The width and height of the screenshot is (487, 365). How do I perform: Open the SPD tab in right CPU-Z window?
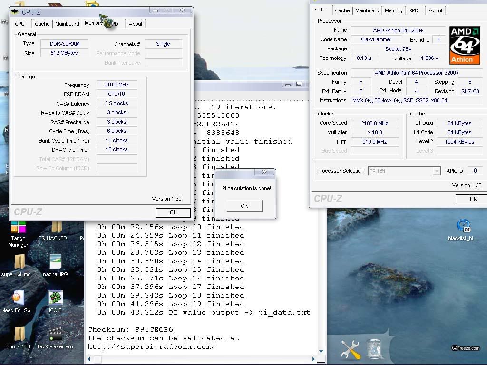[414, 10]
